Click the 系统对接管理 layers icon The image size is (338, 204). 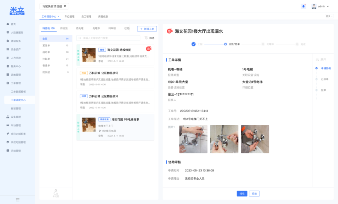click(x=8, y=142)
